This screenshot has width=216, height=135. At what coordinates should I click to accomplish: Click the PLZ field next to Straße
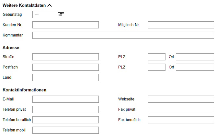[x=157, y=57]
